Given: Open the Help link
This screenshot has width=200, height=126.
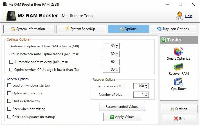Looking at the screenshot, I should point(189,16).
